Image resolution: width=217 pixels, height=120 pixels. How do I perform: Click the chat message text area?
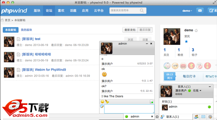(129, 109)
